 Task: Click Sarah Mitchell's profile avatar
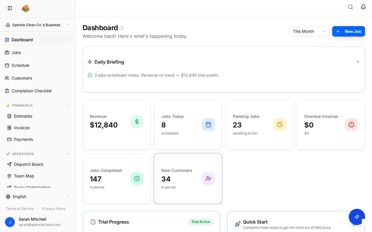click(10, 222)
